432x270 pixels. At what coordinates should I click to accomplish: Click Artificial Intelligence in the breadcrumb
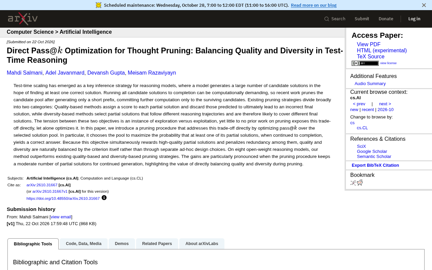pyautogui.click(x=86, y=32)
